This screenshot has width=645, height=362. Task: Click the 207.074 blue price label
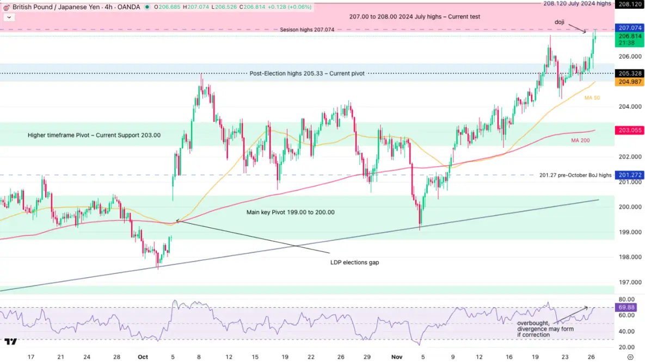coord(629,28)
